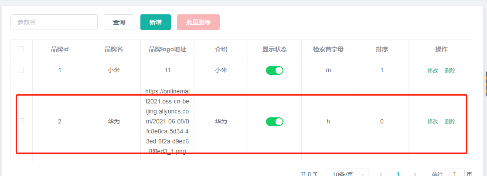Click the 新增 button
The width and height of the screenshot is (487, 176).
click(156, 22)
